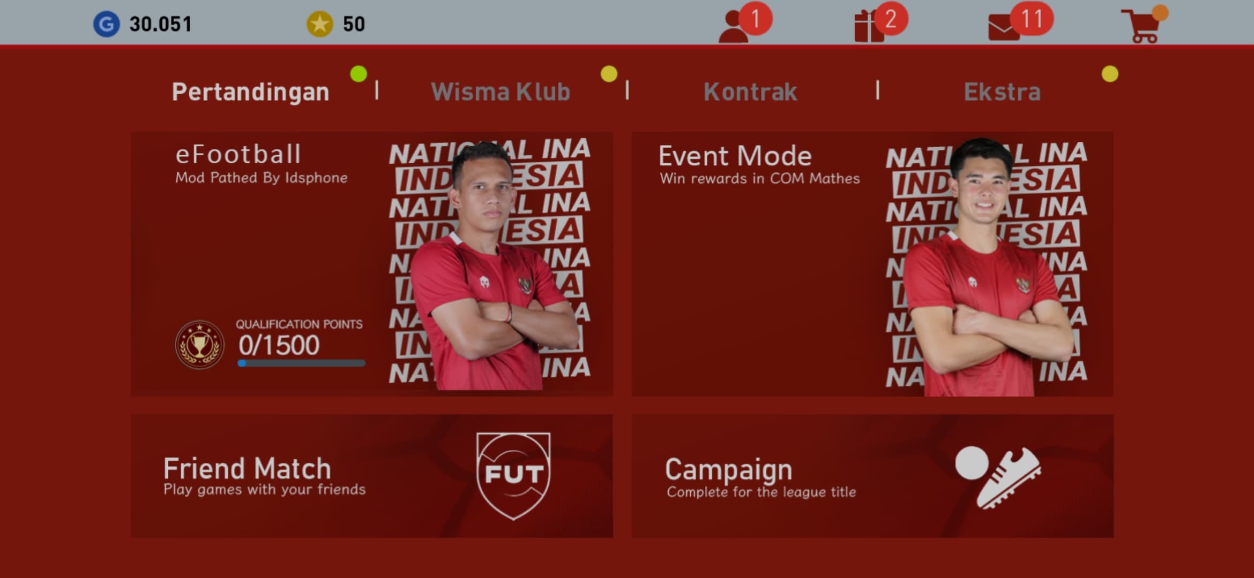Open the shopping cart store icon

coord(1142,26)
